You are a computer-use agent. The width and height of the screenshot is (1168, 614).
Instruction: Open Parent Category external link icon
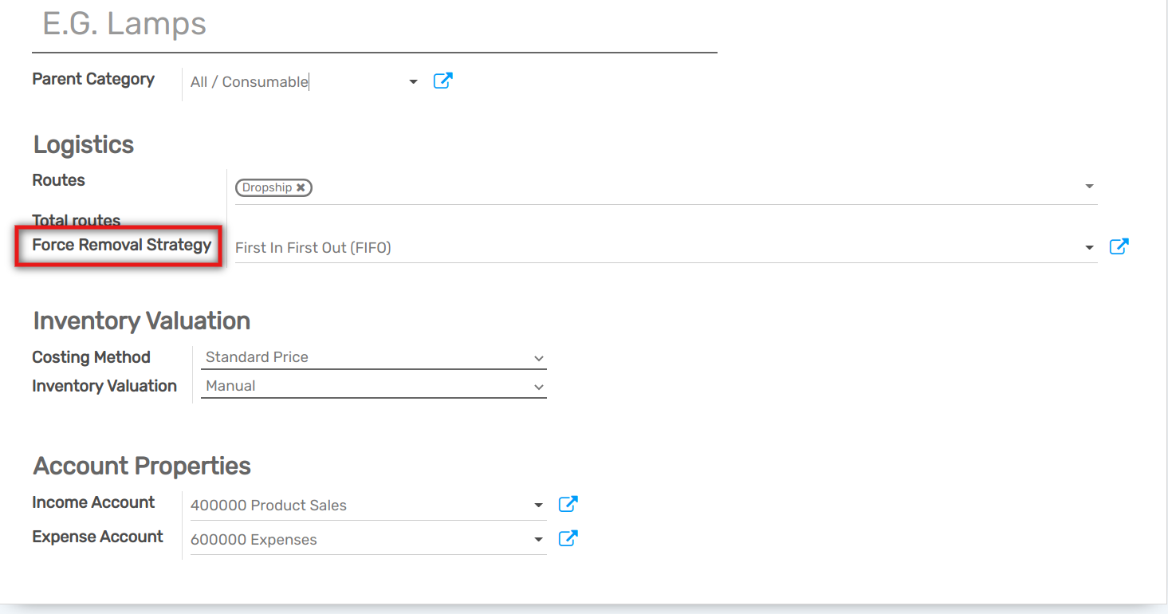[x=442, y=81]
